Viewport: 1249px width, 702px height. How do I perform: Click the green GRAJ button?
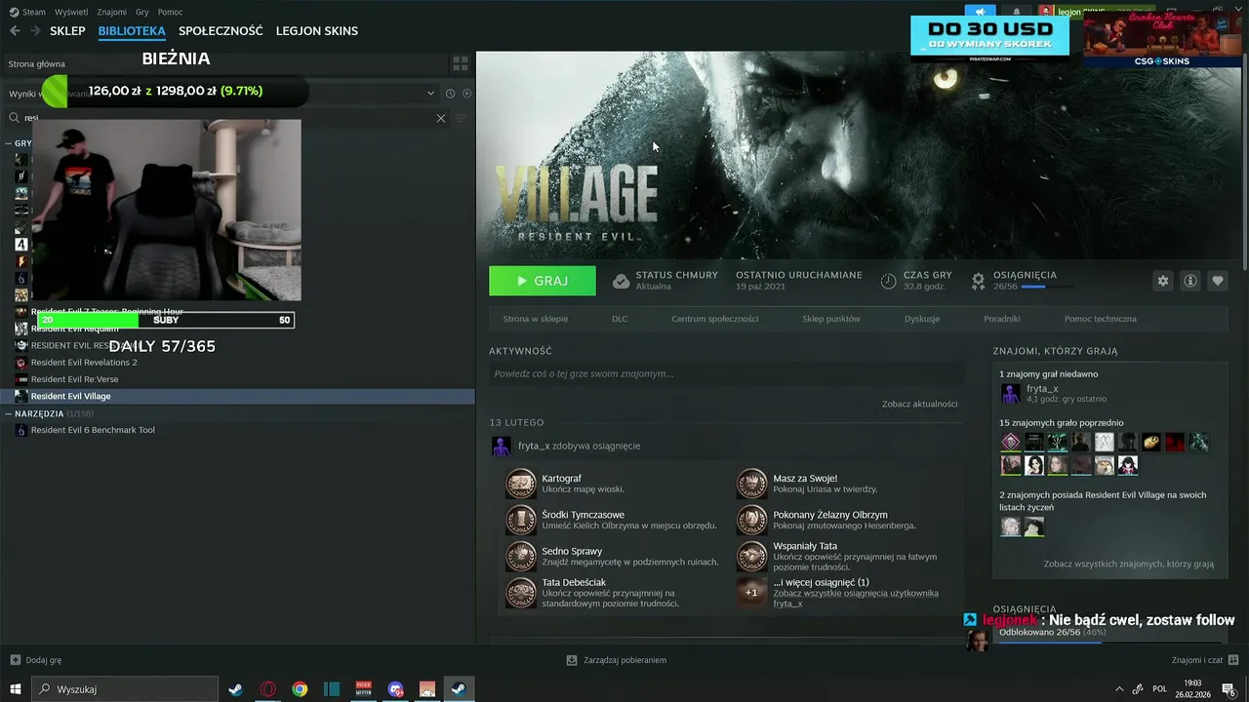pyautogui.click(x=543, y=281)
